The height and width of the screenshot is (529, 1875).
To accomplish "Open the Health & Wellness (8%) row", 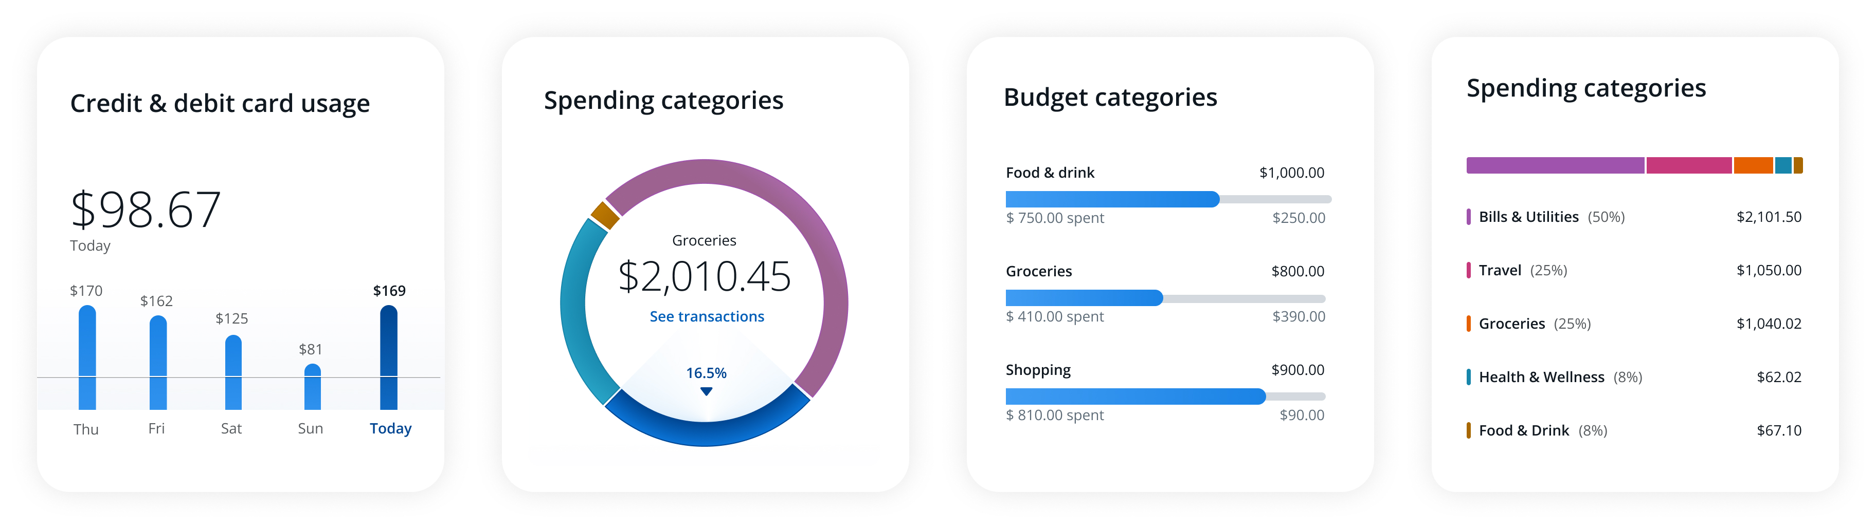I will [1633, 377].
